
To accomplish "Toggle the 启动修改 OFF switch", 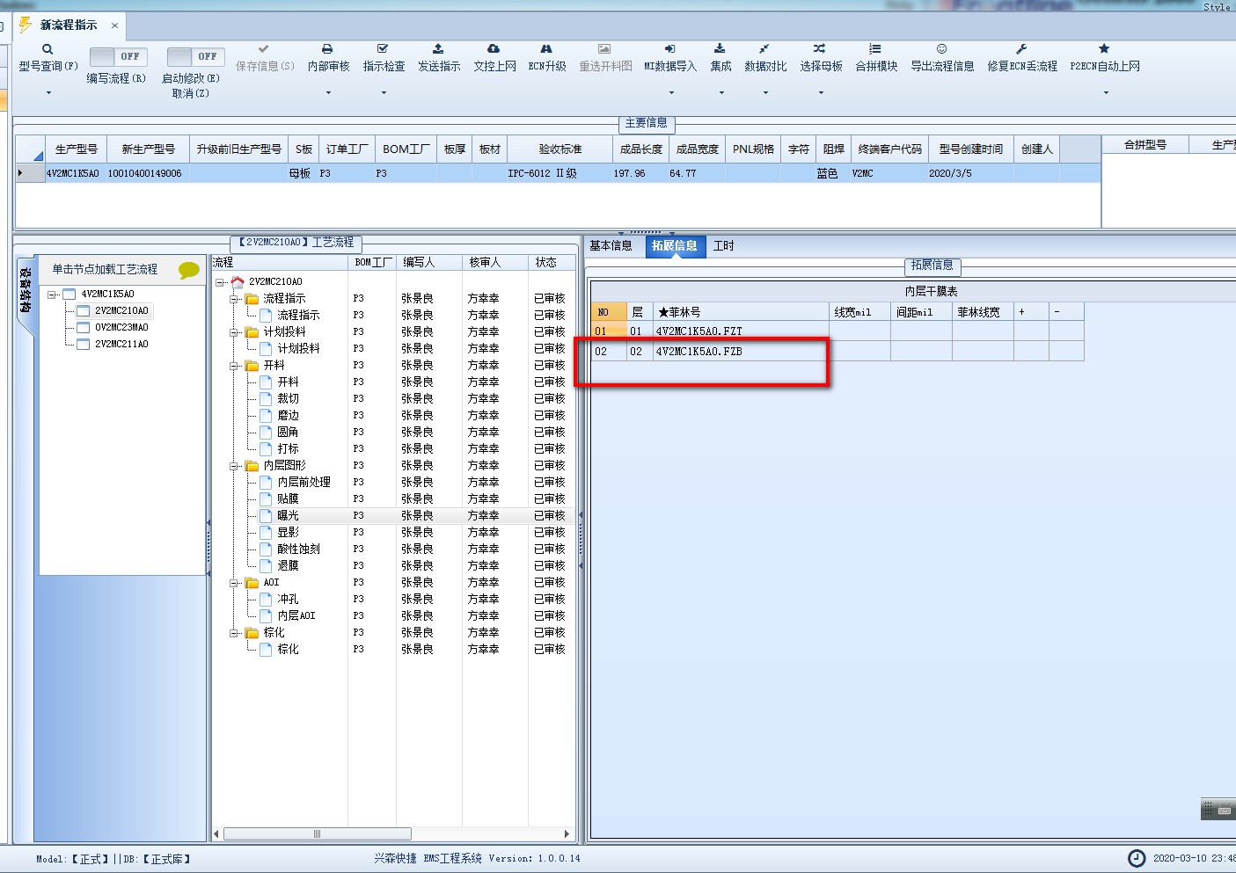I will click(195, 56).
